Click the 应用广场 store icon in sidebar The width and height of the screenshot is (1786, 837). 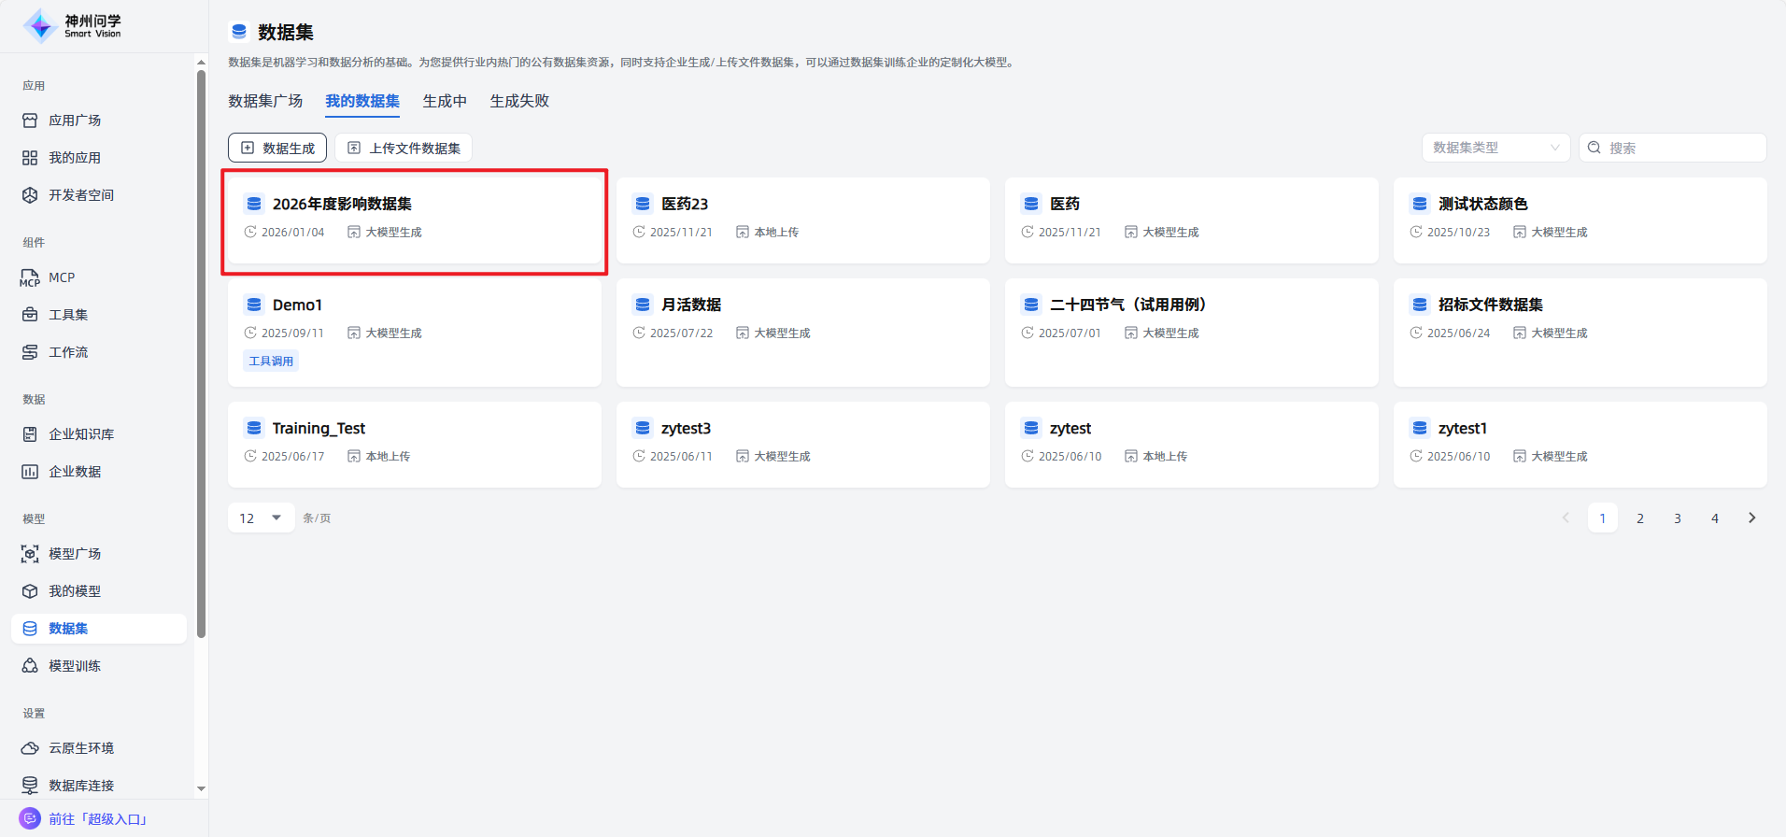(30, 121)
